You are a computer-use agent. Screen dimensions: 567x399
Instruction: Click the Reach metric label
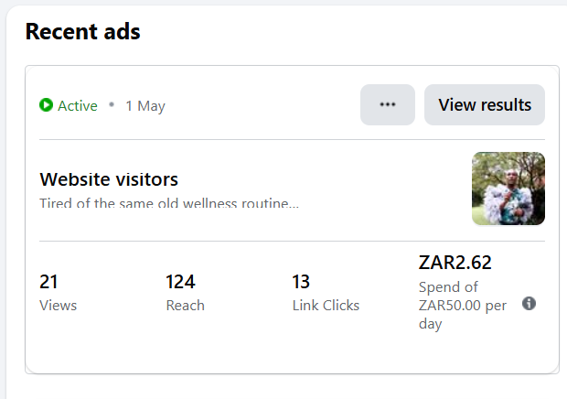point(185,305)
